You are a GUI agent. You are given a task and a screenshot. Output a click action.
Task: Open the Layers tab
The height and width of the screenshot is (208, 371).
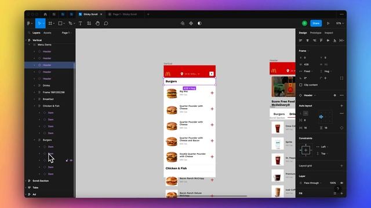pyautogui.click(x=36, y=33)
